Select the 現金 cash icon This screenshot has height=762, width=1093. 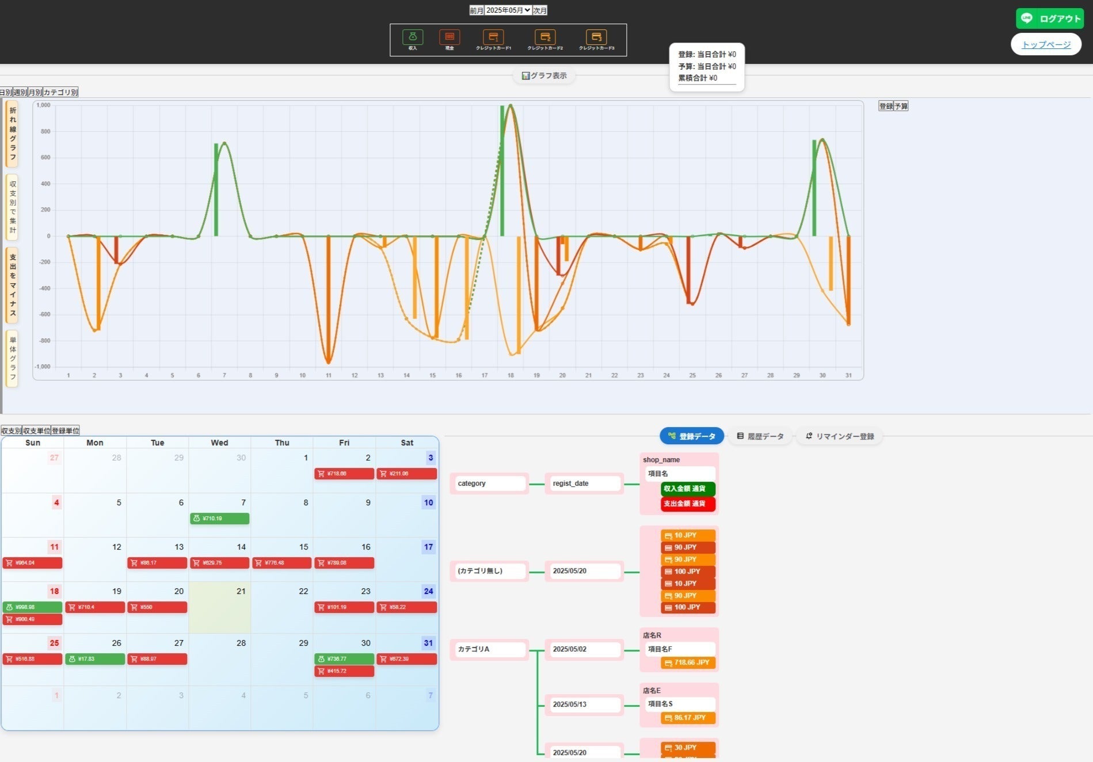coord(450,37)
